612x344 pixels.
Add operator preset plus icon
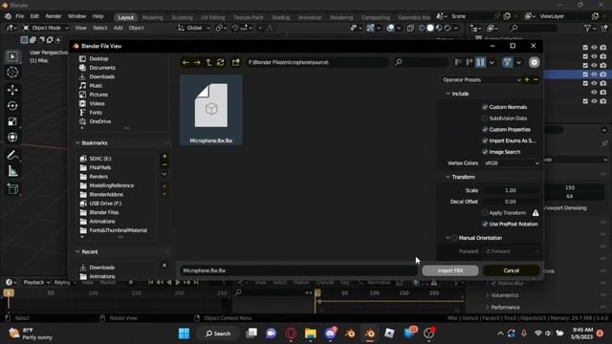coord(527,79)
